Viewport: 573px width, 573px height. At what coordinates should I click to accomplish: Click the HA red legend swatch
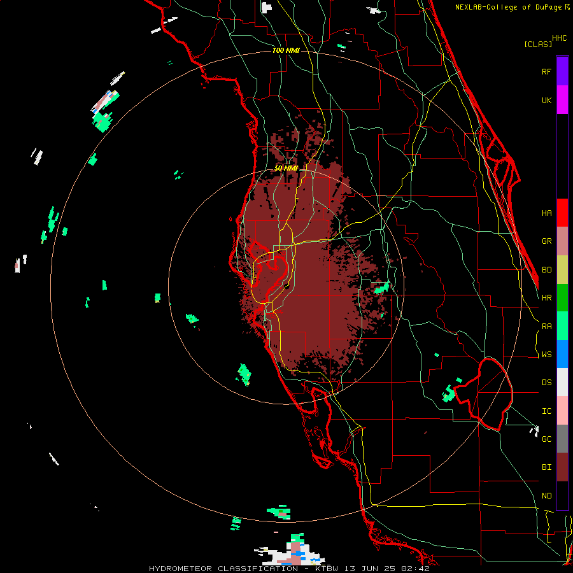[562, 213]
